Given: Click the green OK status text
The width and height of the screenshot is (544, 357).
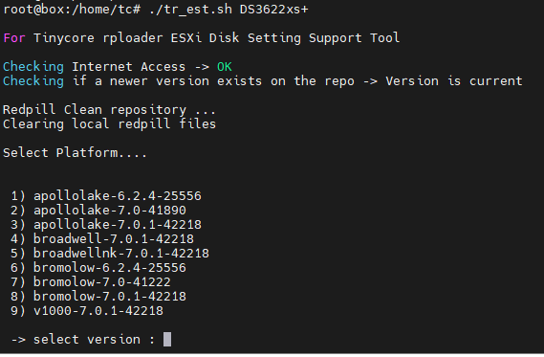Looking at the screenshot, I should [x=225, y=67].
